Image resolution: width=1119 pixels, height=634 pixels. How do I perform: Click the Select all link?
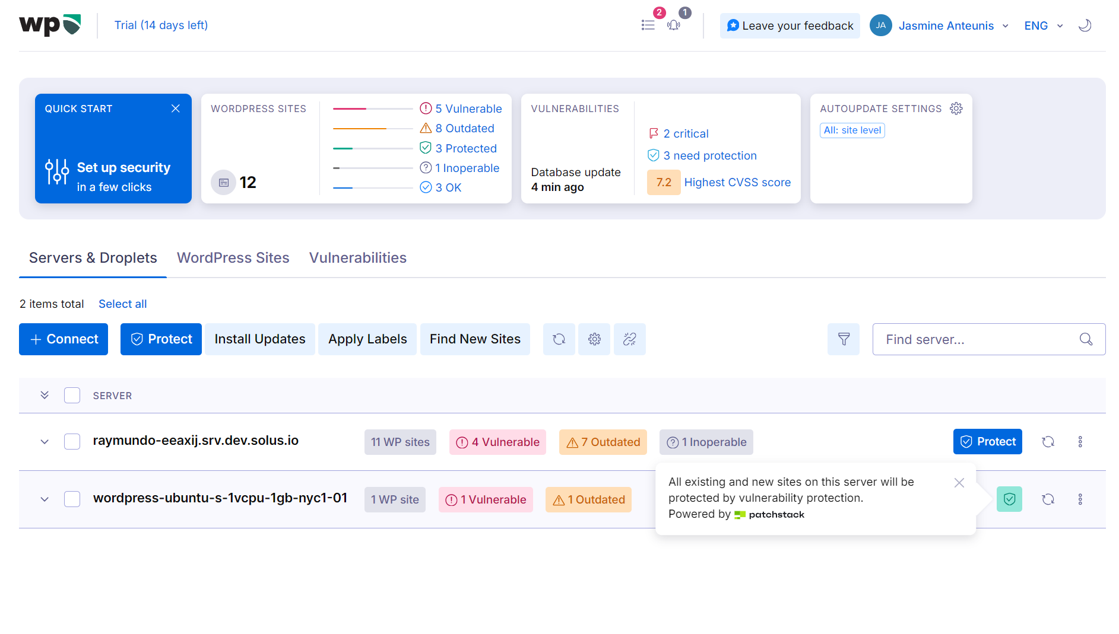(122, 304)
